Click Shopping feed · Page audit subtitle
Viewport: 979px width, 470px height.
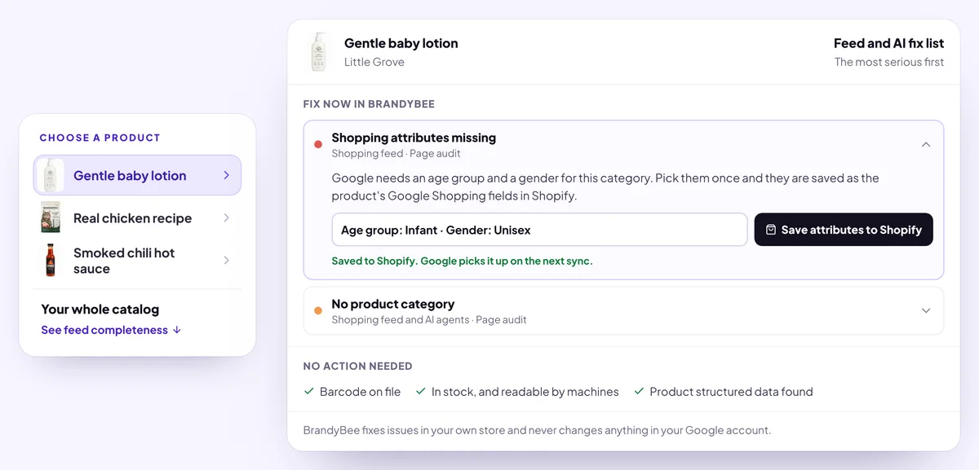(x=396, y=153)
